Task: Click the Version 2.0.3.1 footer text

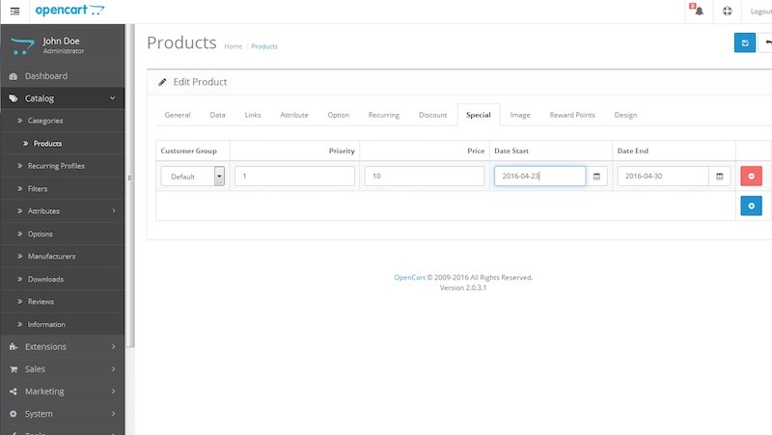Action: point(463,287)
